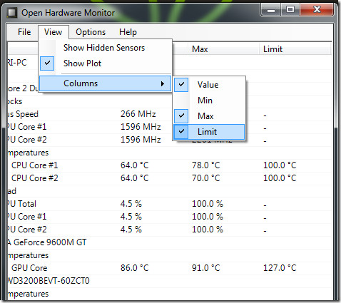Viewport: 341px width, 303px height.
Task: Open the Options menu
Action: pyautogui.click(x=91, y=32)
